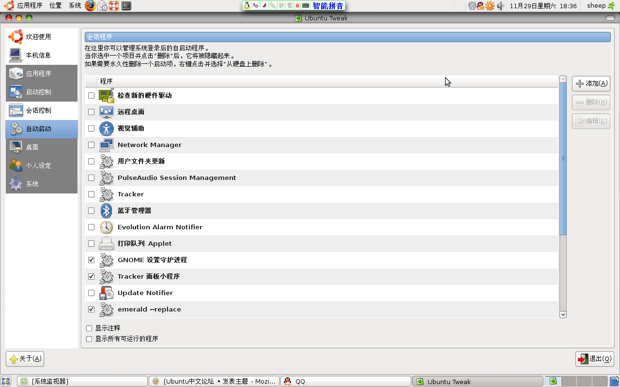This screenshot has height=387, width=620.
Task: Click the visual assistance accessibility icon
Action: [x=106, y=128]
